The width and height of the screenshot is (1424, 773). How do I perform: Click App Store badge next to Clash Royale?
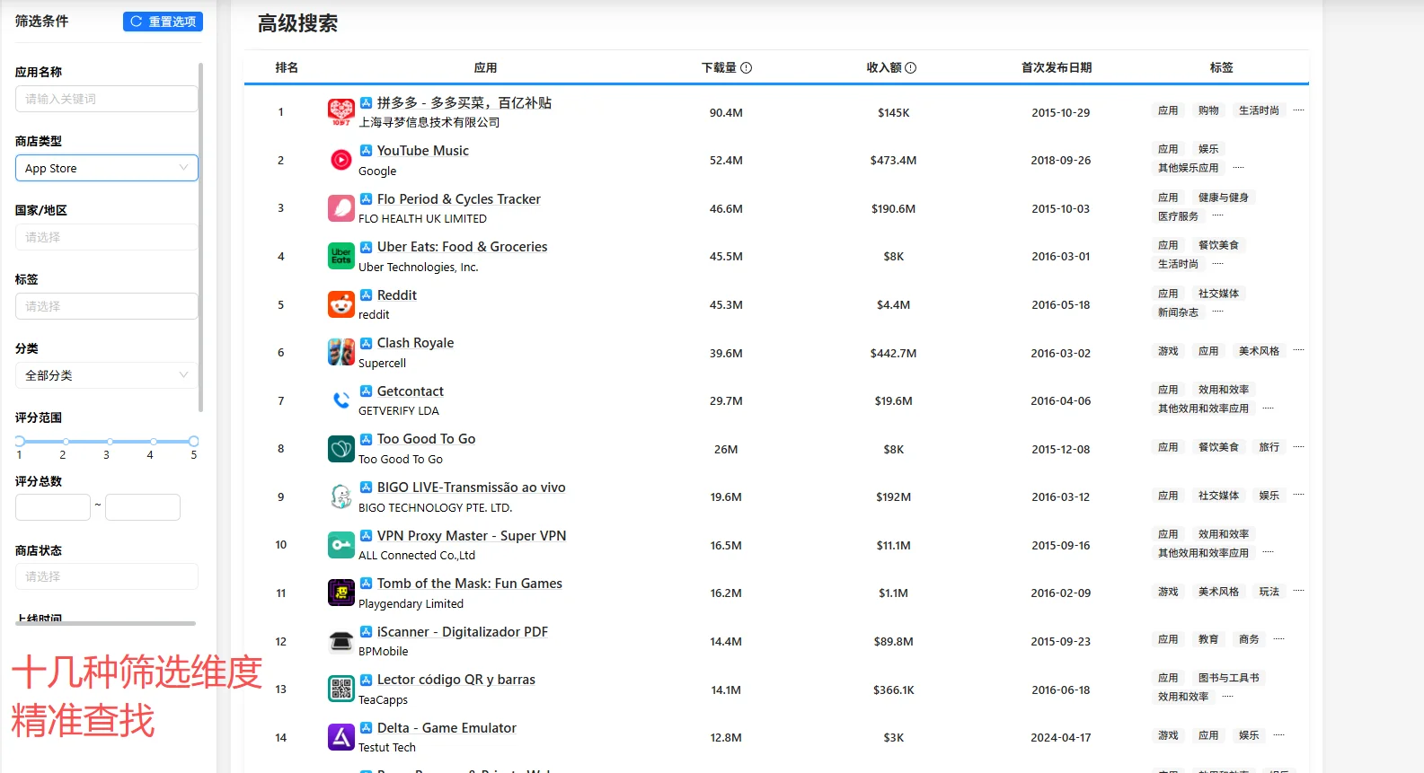click(x=366, y=343)
